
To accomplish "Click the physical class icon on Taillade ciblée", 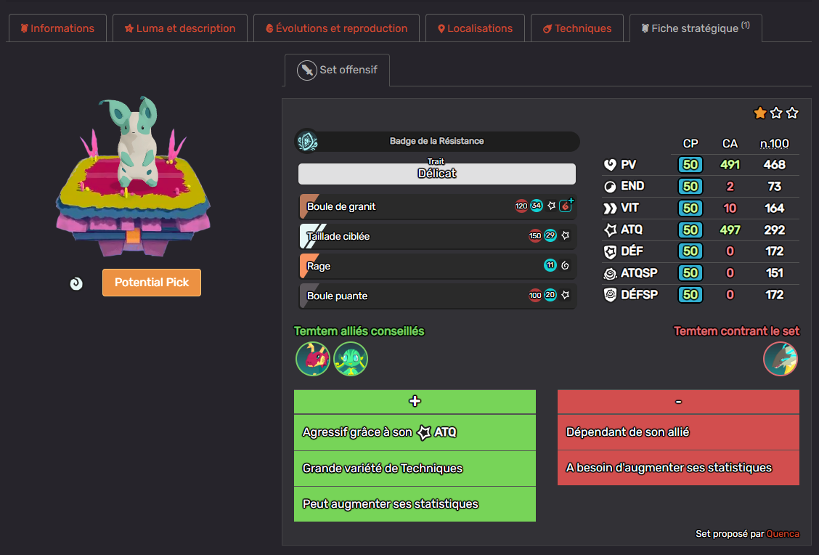I will [565, 235].
